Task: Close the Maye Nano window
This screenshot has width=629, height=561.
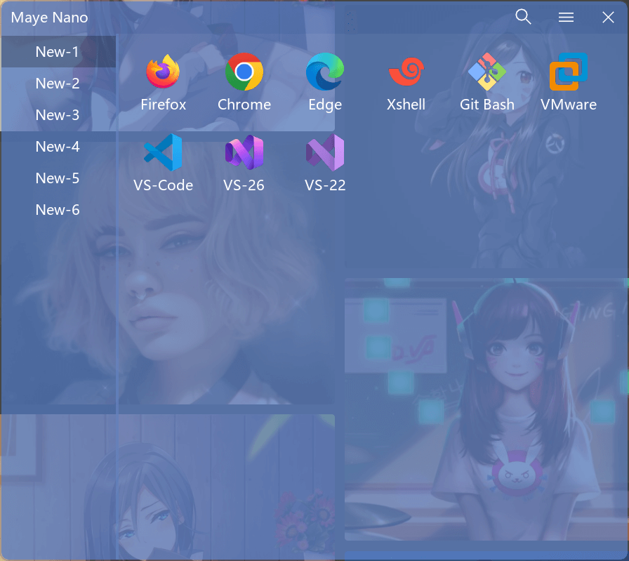Action: [608, 18]
